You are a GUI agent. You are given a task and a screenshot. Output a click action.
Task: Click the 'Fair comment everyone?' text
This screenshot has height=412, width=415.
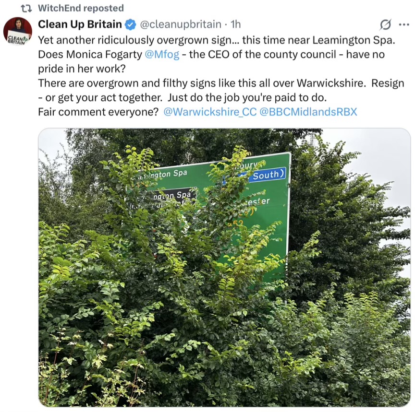tap(98, 112)
